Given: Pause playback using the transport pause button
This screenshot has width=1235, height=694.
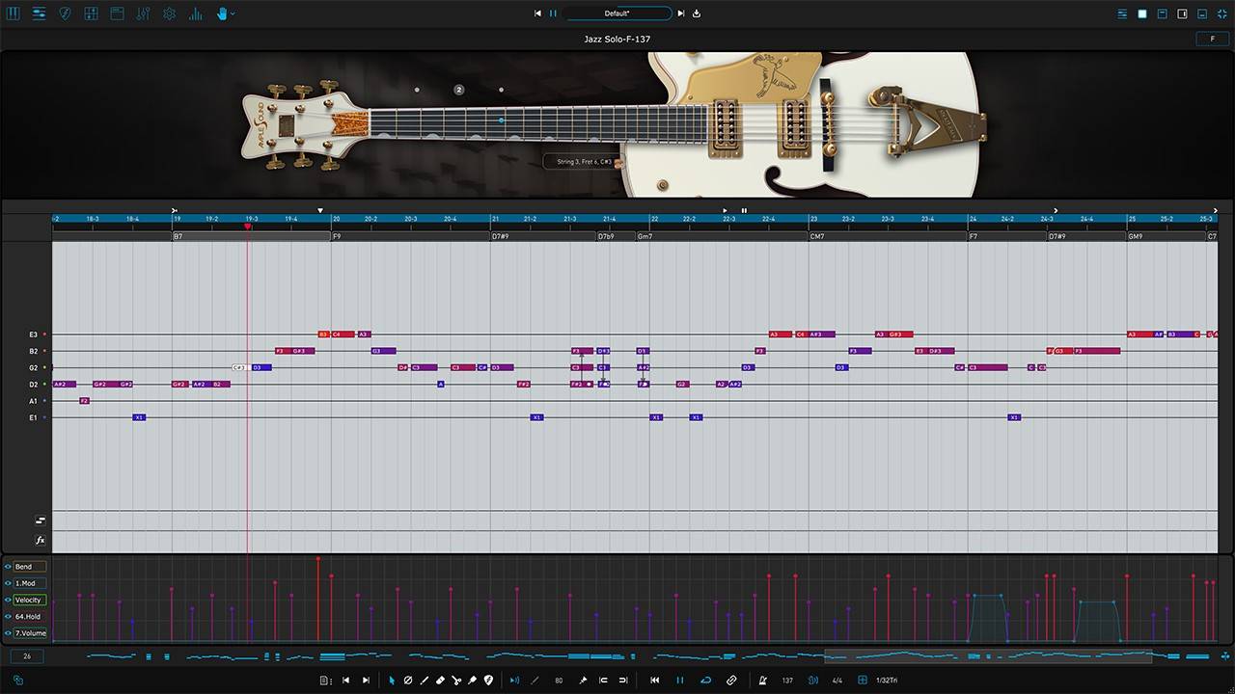Looking at the screenshot, I should click(x=679, y=680).
